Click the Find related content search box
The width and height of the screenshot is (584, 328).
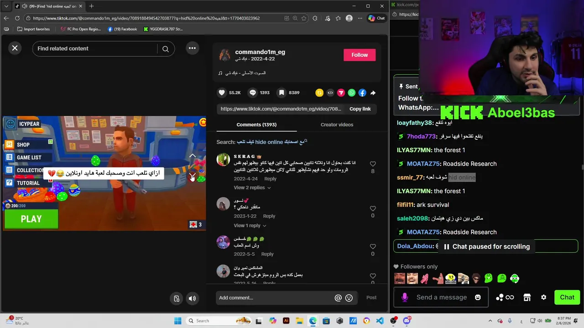[x=97, y=49]
